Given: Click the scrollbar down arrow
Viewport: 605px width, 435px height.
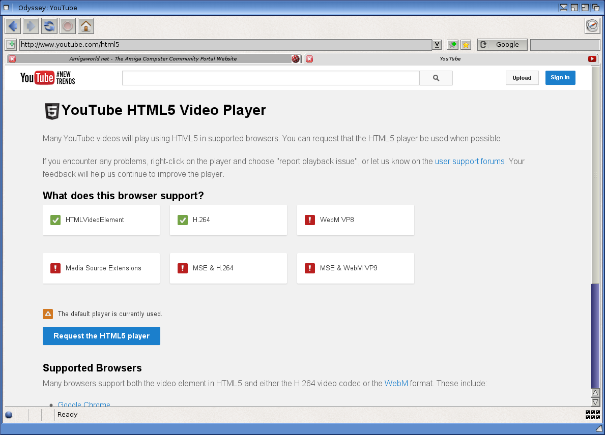Looking at the screenshot, I should tap(595, 402).
